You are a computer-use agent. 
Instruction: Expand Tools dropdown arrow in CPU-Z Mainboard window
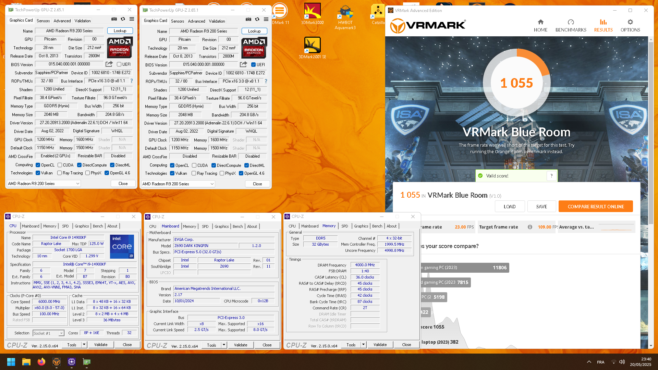pos(224,345)
